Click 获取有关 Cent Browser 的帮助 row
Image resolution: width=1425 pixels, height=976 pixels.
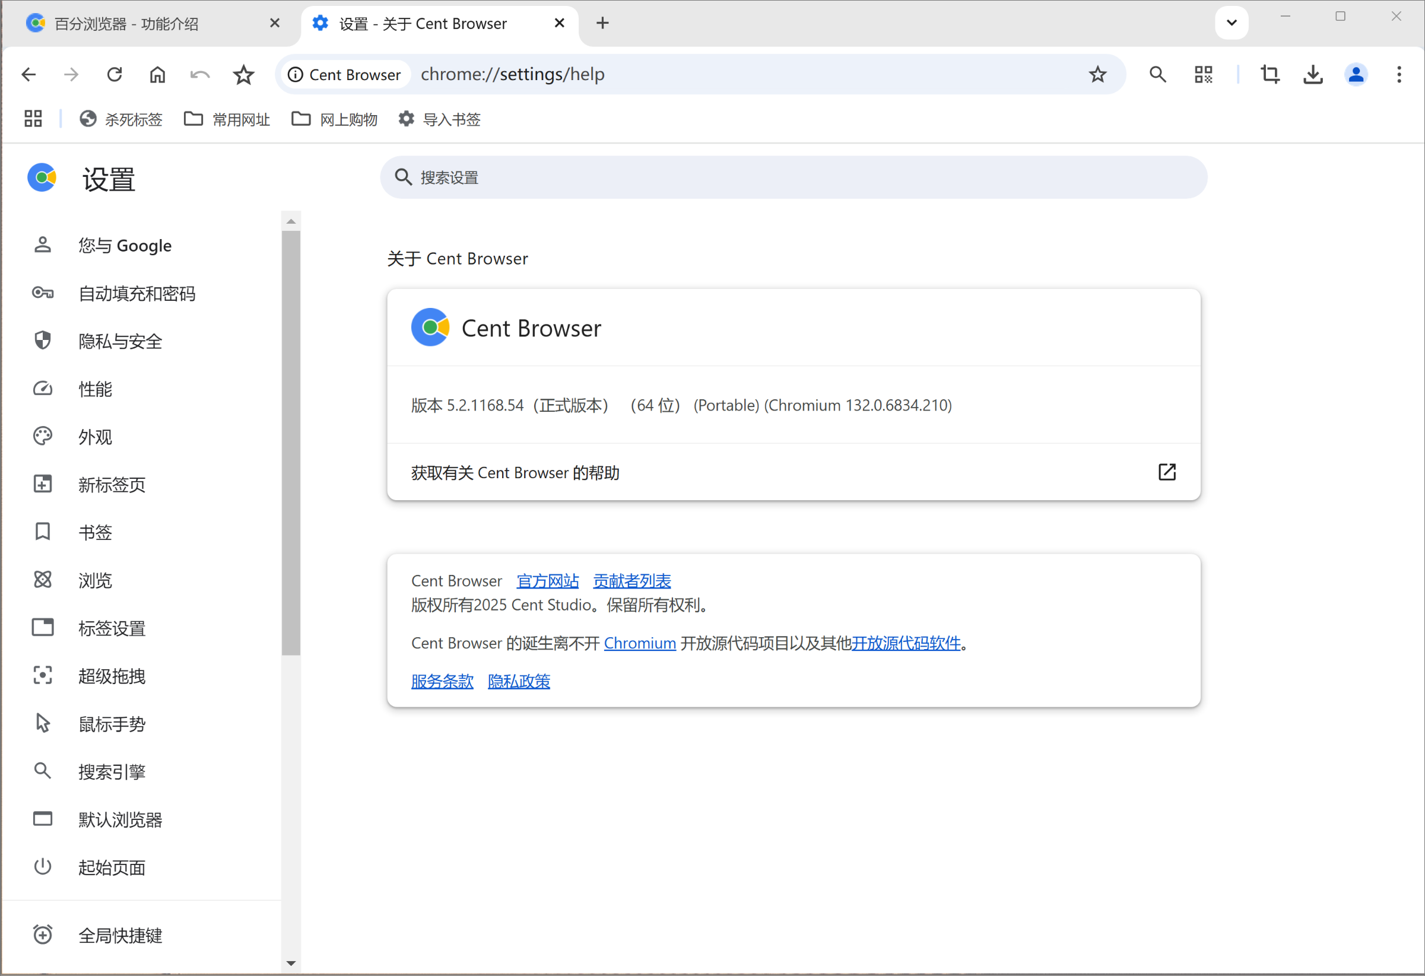tap(794, 472)
